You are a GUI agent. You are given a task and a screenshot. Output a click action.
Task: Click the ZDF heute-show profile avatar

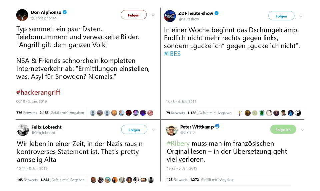(170, 16)
